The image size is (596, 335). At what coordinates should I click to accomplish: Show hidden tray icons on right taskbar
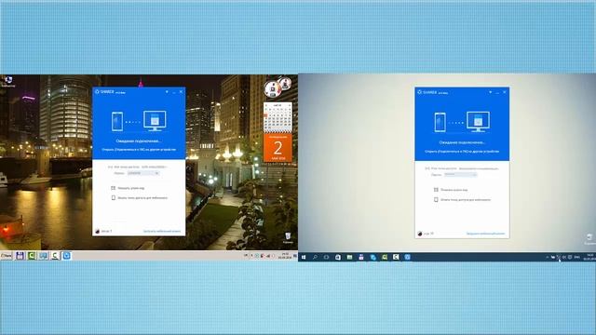(x=548, y=258)
